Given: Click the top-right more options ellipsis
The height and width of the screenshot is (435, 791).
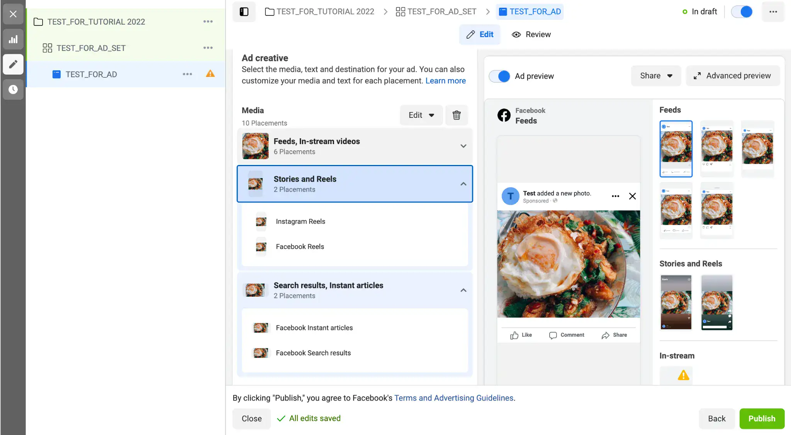Looking at the screenshot, I should click(773, 12).
